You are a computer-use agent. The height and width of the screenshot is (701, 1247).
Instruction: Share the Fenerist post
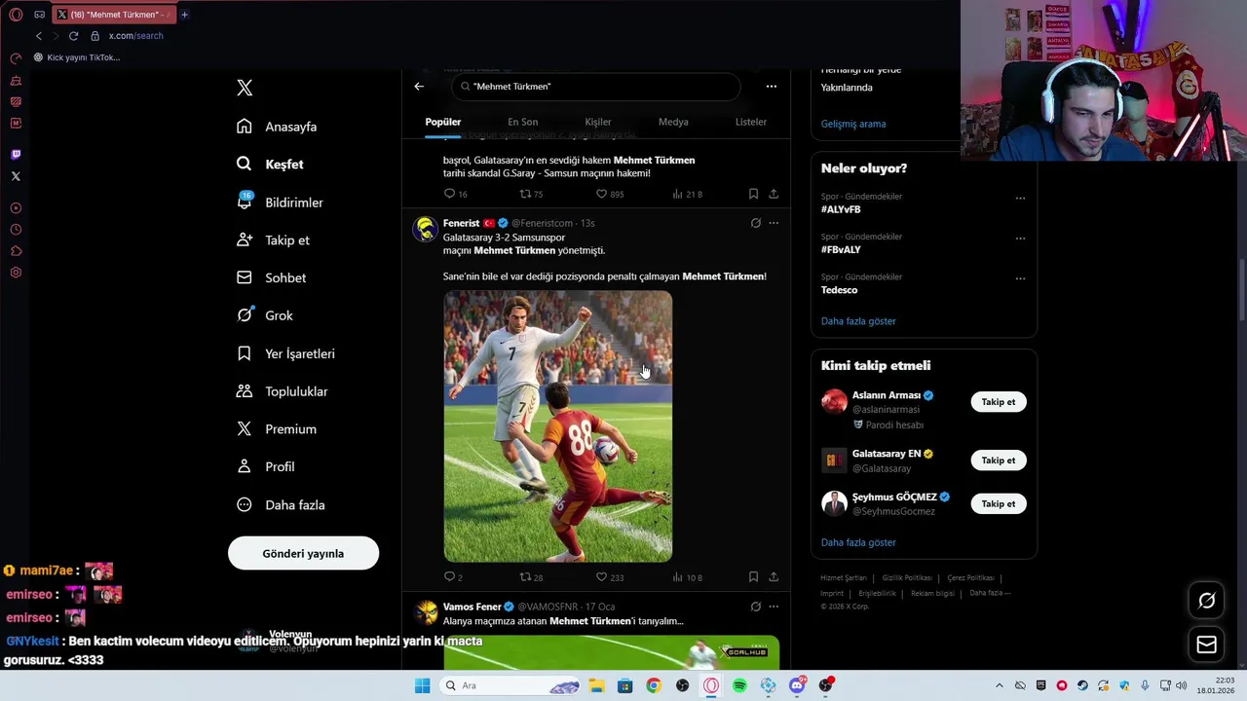click(x=774, y=577)
